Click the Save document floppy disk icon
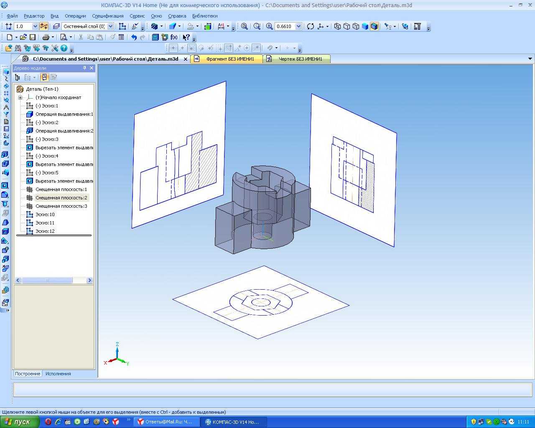The image size is (535, 428). [x=32, y=37]
